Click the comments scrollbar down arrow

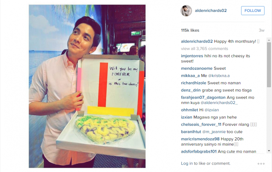point(269,151)
